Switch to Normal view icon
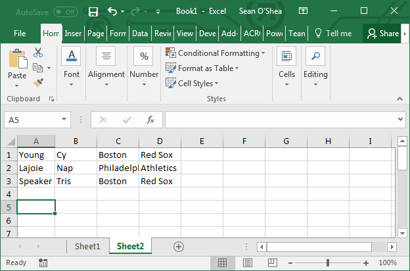 tap(222, 262)
